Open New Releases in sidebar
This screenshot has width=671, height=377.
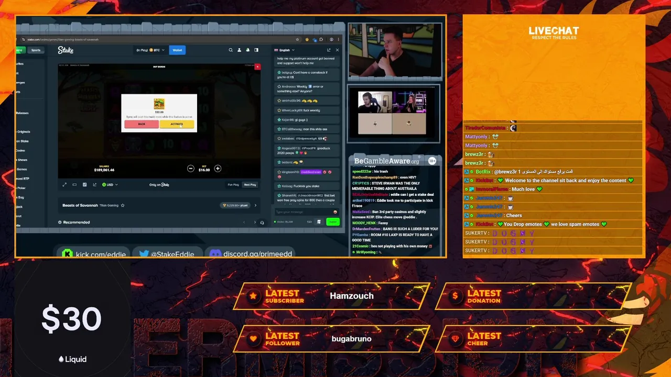tap(22, 113)
